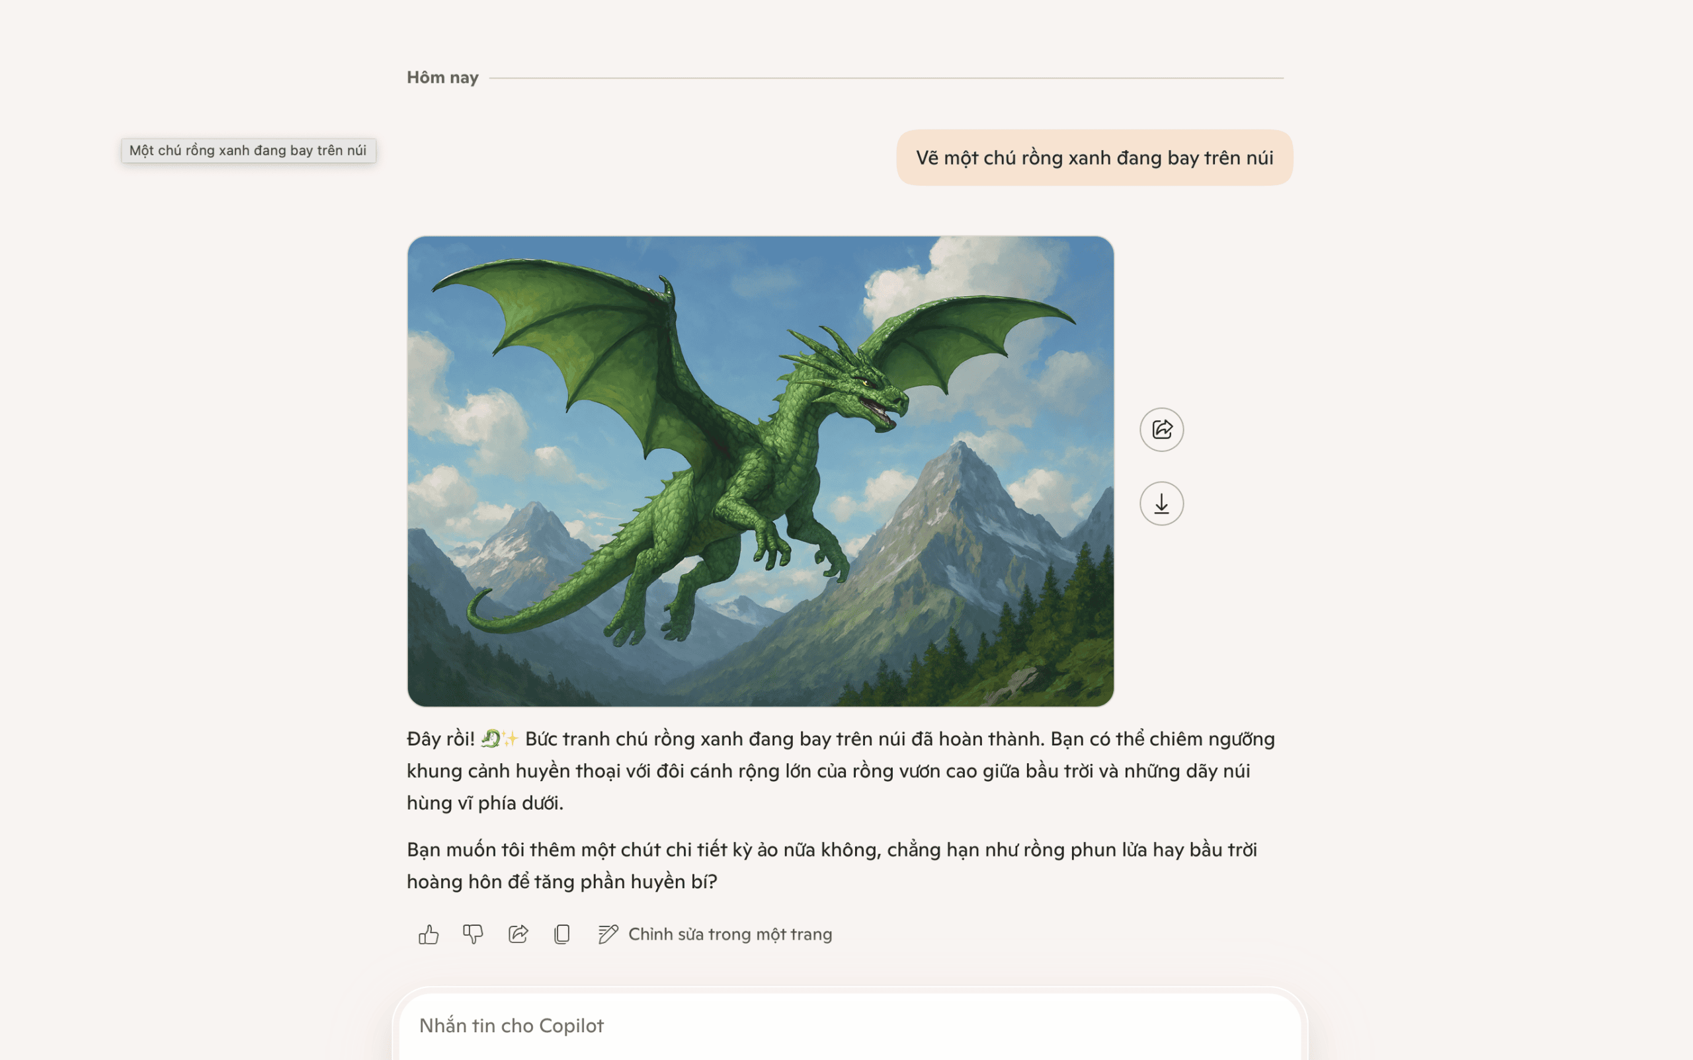The height and width of the screenshot is (1060, 1693).
Task: Click the "Hôm nay" date header
Action: coord(442,77)
